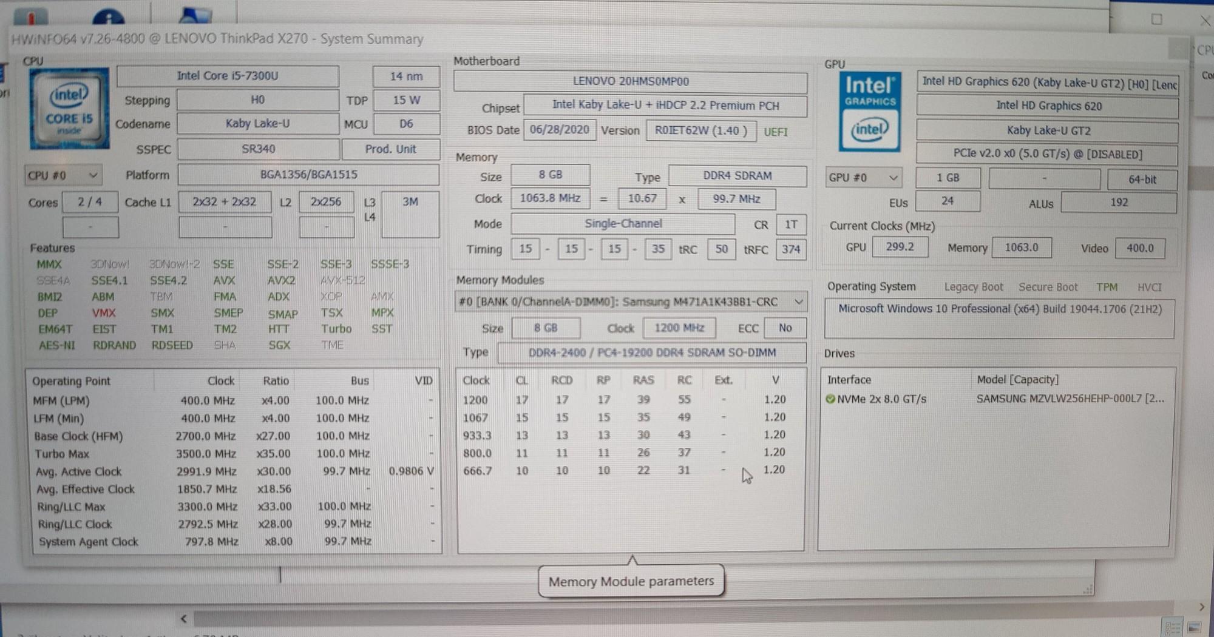The height and width of the screenshot is (637, 1214).
Task: Click the Windows 10 Professional OS field
Action: [x=999, y=318]
